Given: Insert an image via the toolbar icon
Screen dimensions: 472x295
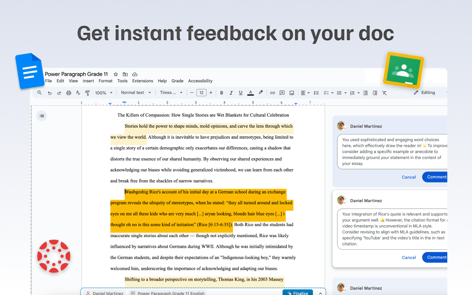Looking at the screenshot, I should pos(292,93).
